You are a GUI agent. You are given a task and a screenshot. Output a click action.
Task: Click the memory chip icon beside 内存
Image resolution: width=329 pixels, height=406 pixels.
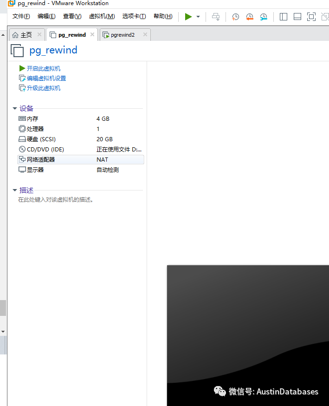click(22, 118)
